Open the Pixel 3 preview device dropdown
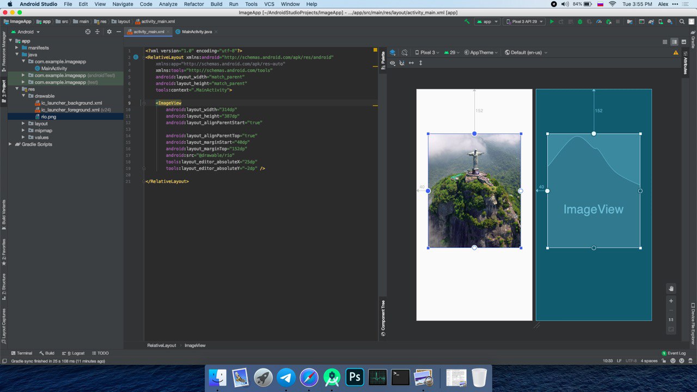Screen dimensions: 697x392 click(x=426, y=52)
